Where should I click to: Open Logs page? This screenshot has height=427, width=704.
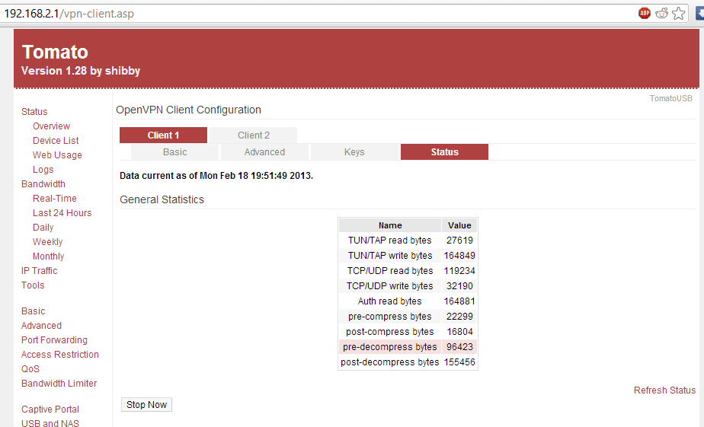43,170
